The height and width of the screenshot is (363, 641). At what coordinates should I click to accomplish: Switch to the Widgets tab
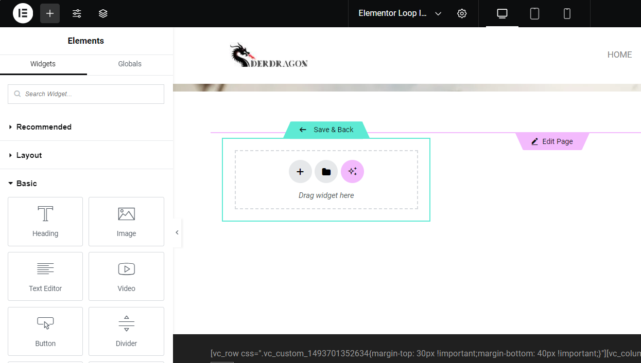[x=43, y=64]
